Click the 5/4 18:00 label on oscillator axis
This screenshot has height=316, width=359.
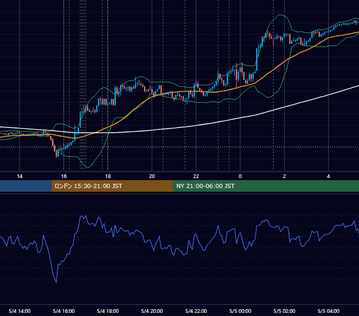click(x=108, y=311)
